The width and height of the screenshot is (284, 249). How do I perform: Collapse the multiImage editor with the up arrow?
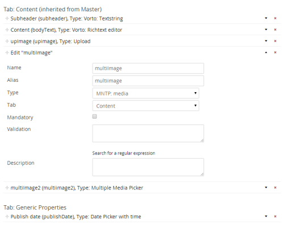266,52
